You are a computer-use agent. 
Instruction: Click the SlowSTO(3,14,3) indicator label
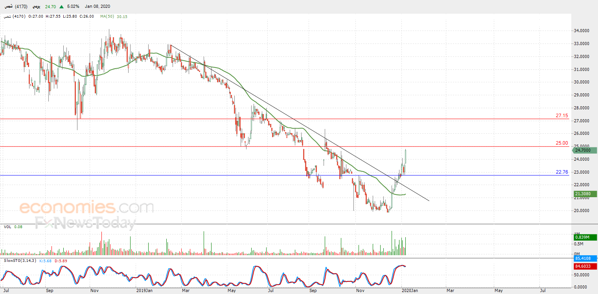click(20, 260)
